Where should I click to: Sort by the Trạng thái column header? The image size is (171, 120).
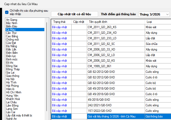coord(59,22)
